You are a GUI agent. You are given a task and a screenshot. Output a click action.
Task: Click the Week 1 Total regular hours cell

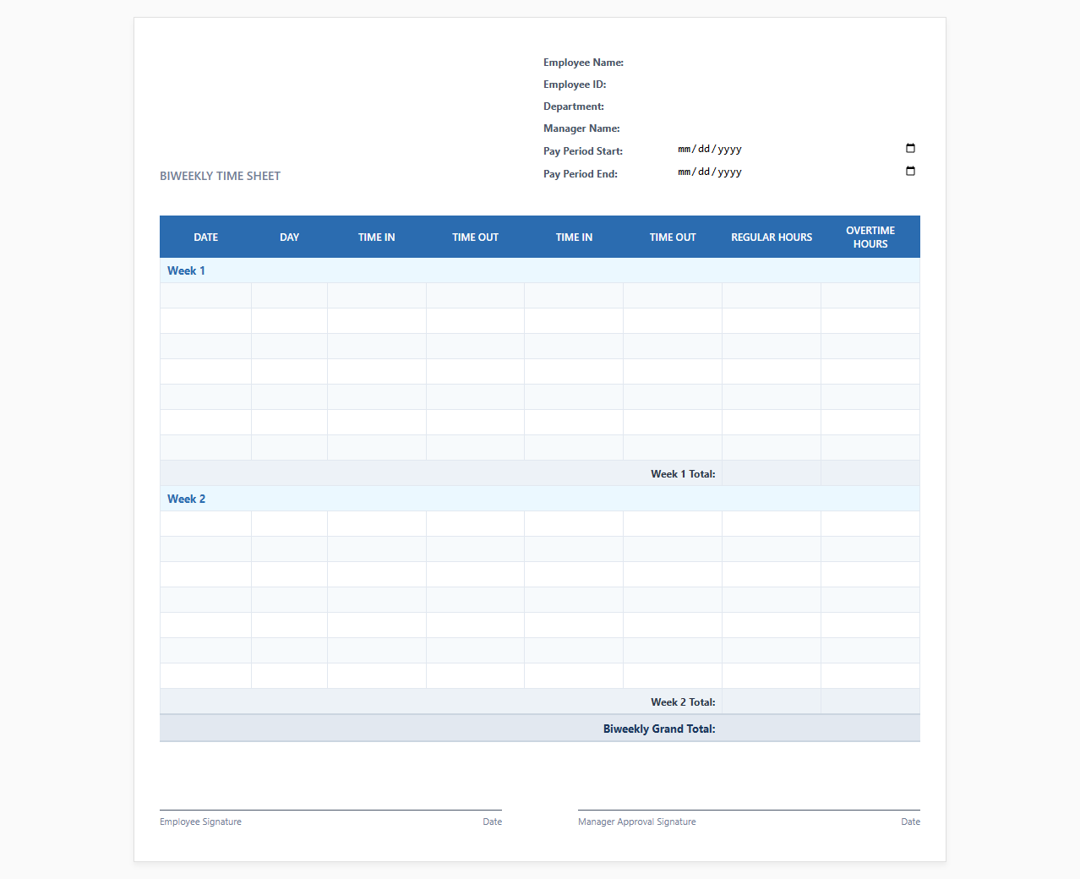[x=772, y=473]
